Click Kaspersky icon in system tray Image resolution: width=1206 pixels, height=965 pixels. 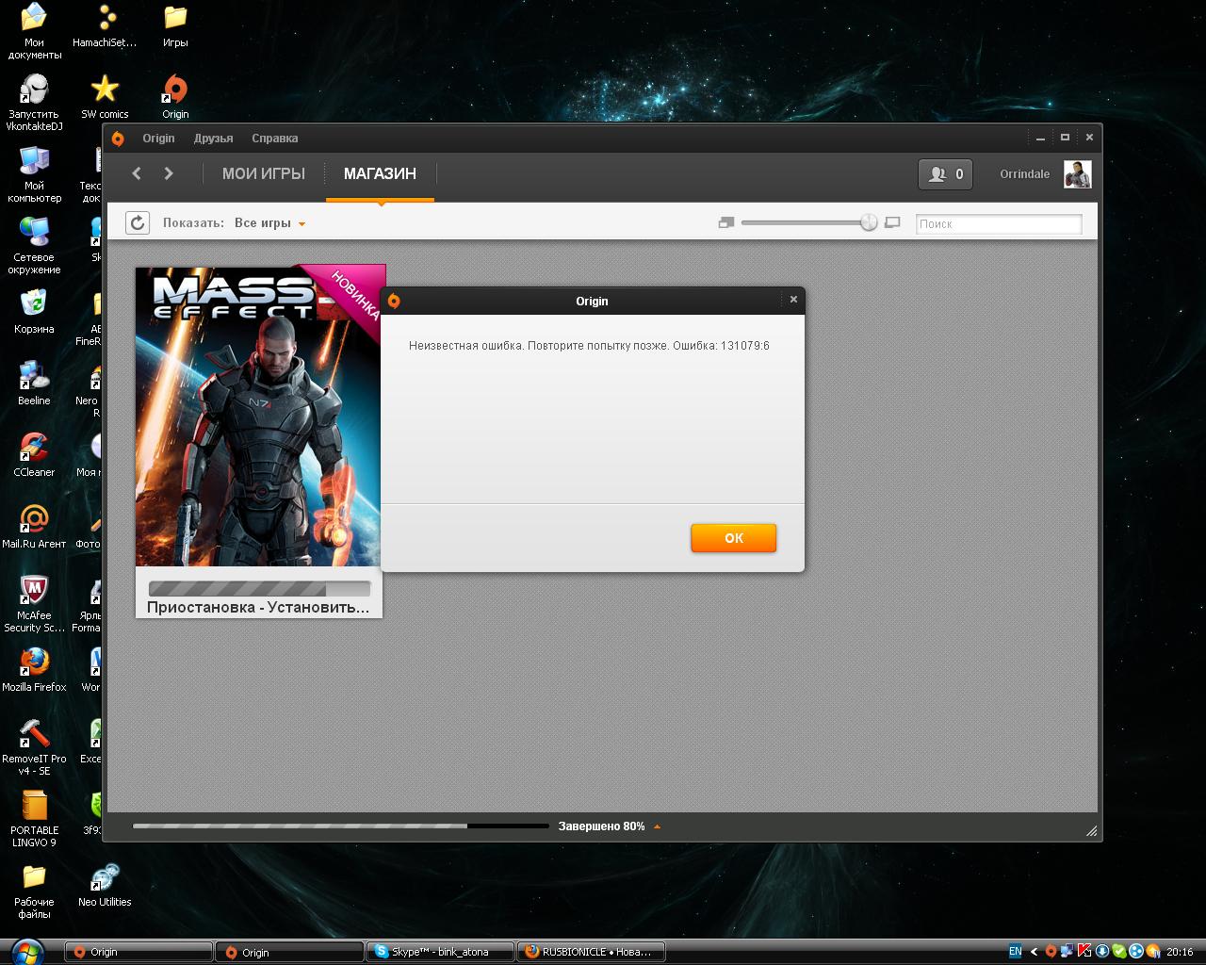pyautogui.click(x=1084, y=951)
